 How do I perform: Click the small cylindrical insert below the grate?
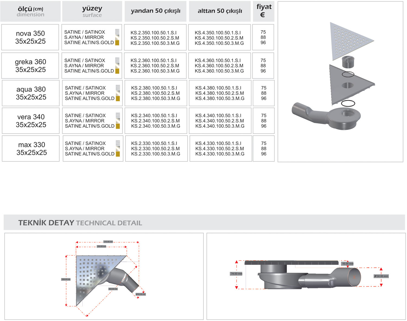point(348,62)
